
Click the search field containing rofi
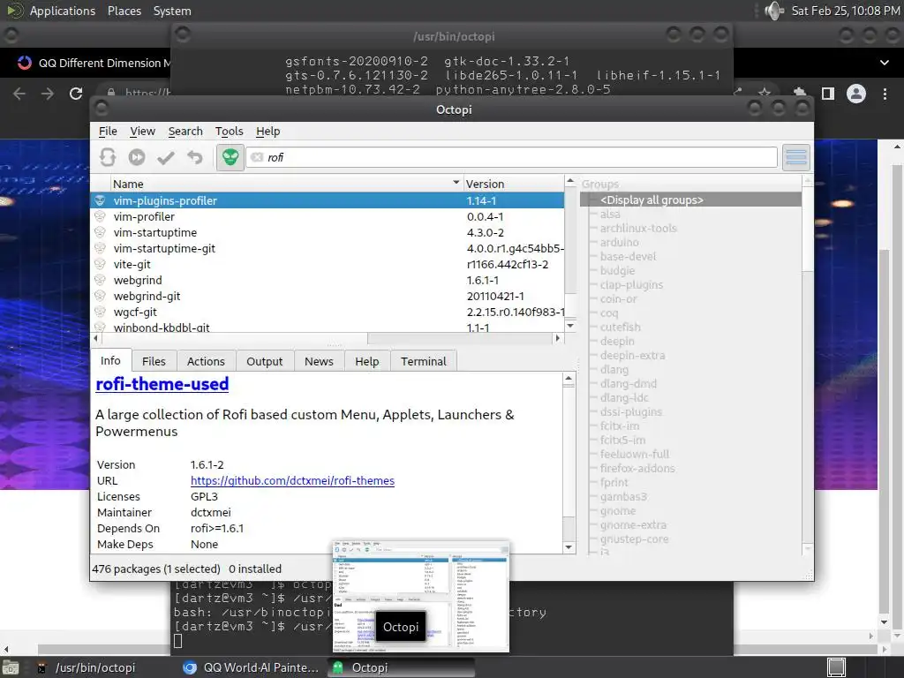511,157
